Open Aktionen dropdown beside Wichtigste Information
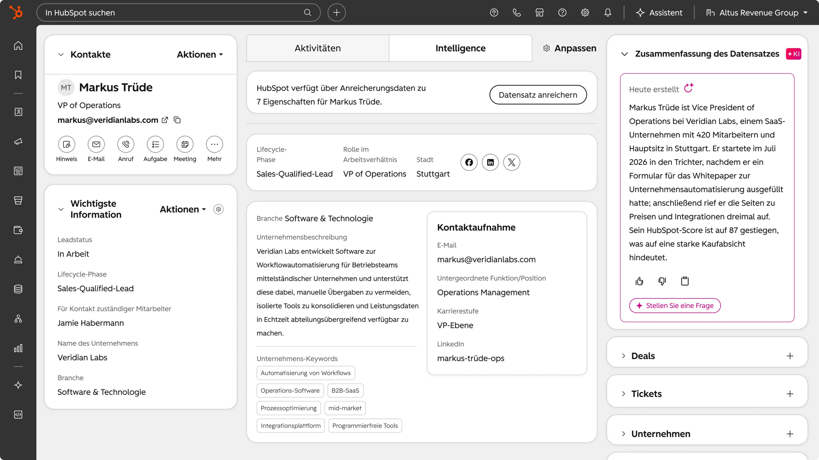The image size is (819, 460). click(183, 209)
